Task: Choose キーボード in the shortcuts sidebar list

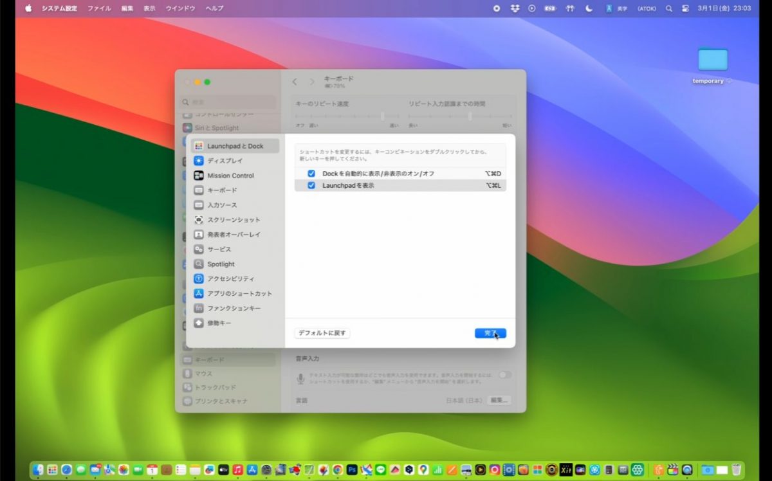Action: pos(235,190)
